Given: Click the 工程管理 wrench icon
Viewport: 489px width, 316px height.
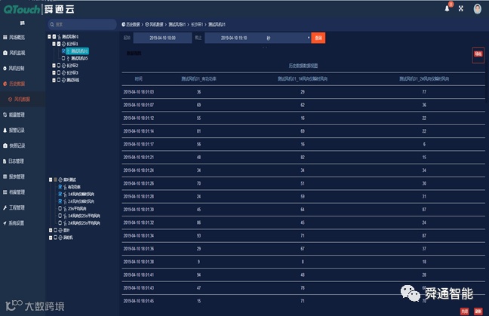Looking at the screenshot, I should pos(5,208).
